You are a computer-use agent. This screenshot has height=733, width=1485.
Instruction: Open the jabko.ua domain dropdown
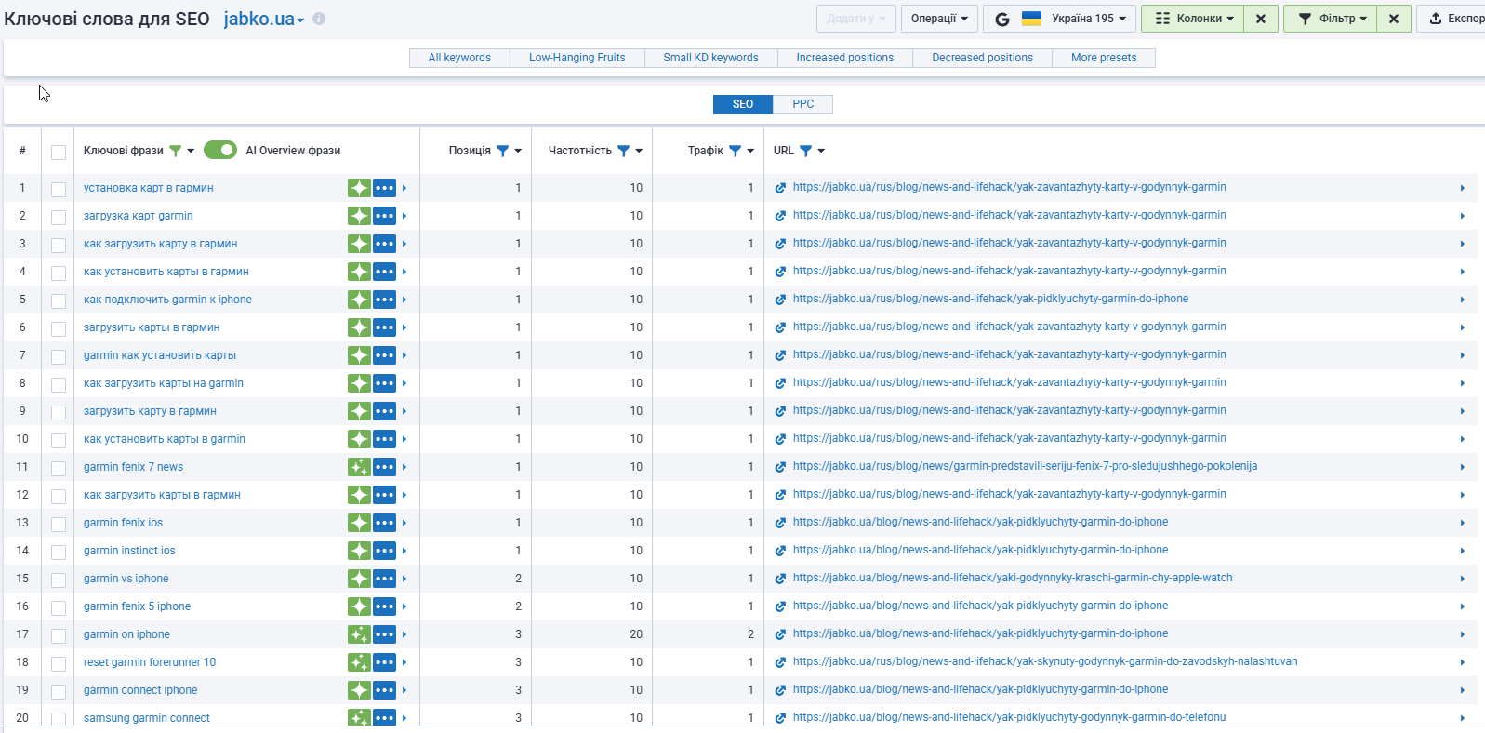pos(264,19)
